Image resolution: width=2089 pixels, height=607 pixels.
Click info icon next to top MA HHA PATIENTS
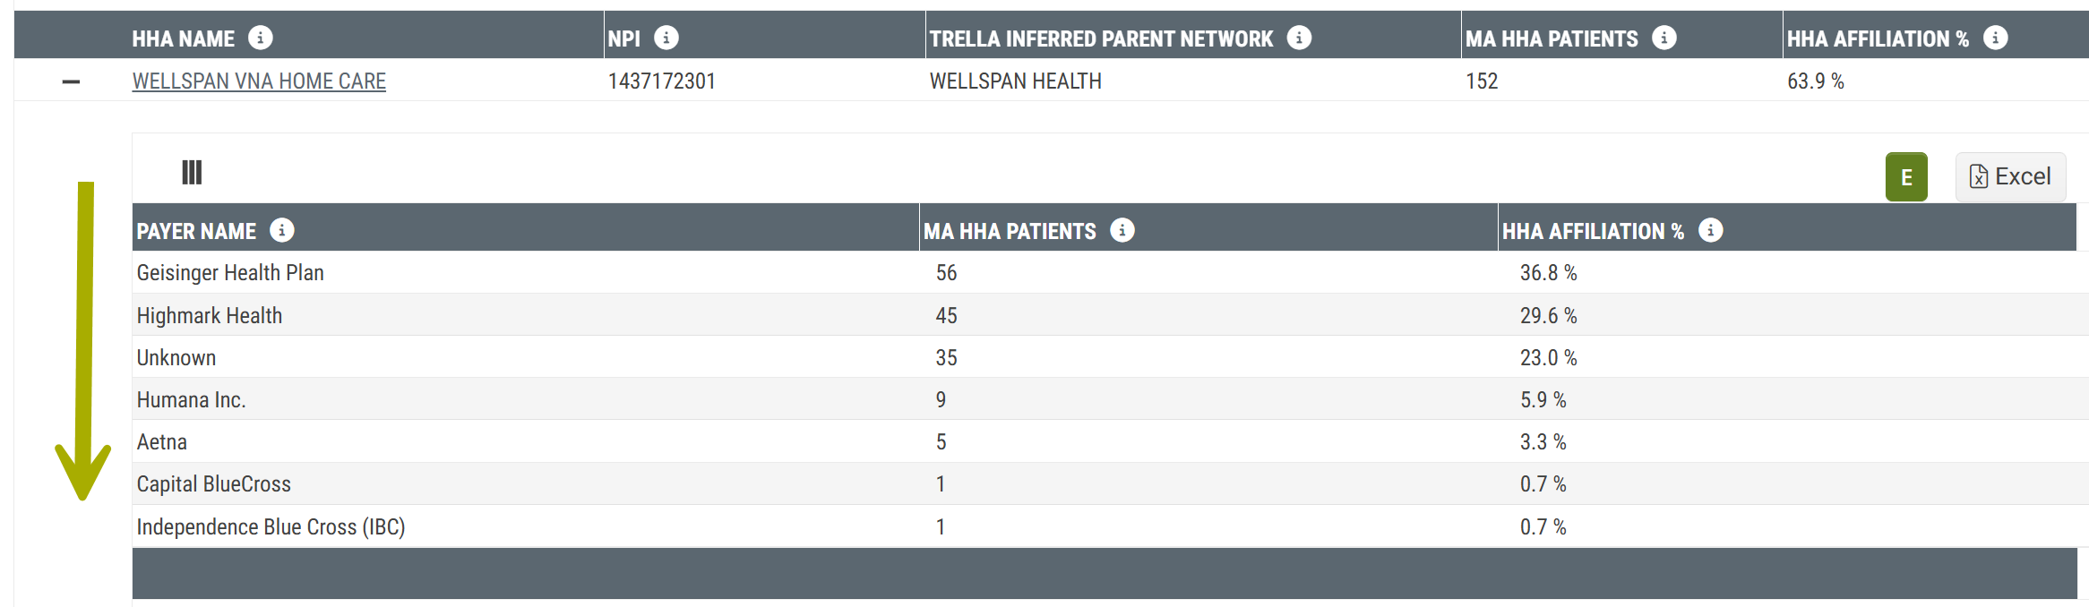coord(1664,38)
